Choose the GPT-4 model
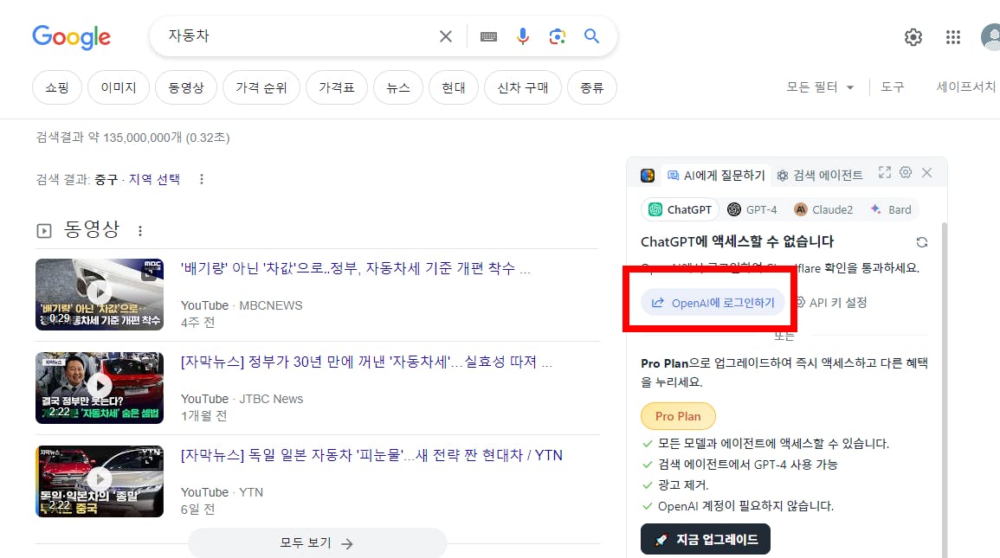 752,209
